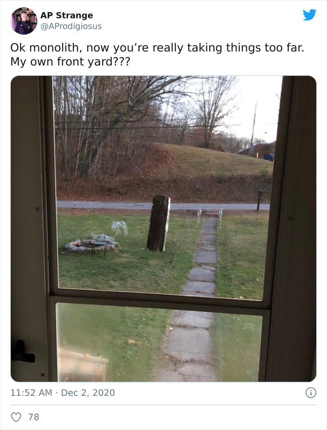Screen dimensions: 327x430
Task: Click the utility pole in the photo
Action: click(x=253, y=129)
